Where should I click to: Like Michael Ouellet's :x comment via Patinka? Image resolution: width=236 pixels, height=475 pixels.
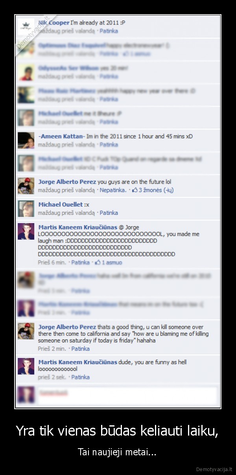pyautogui.click(x=109, y=213)
